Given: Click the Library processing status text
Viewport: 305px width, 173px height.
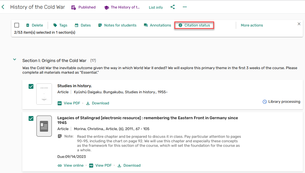Looking at the screenshot, I should [284, 102].
